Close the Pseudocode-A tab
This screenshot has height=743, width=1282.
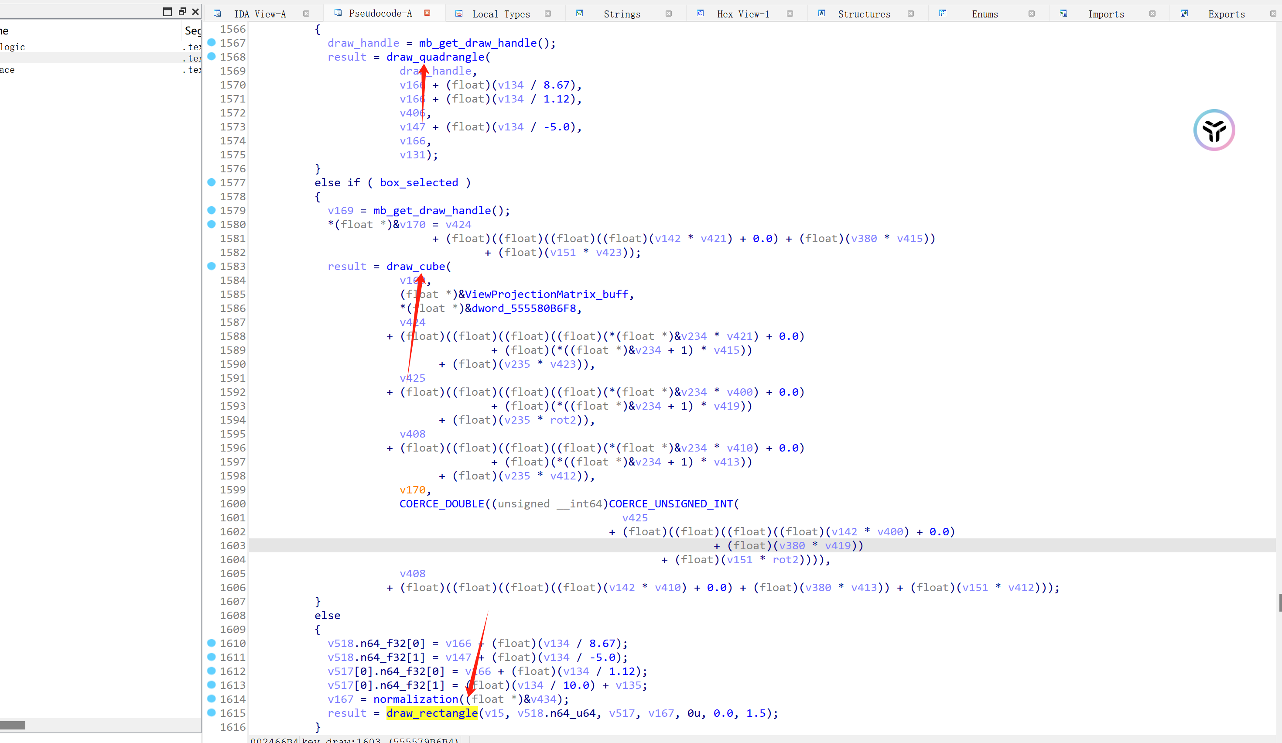[427, 13]
